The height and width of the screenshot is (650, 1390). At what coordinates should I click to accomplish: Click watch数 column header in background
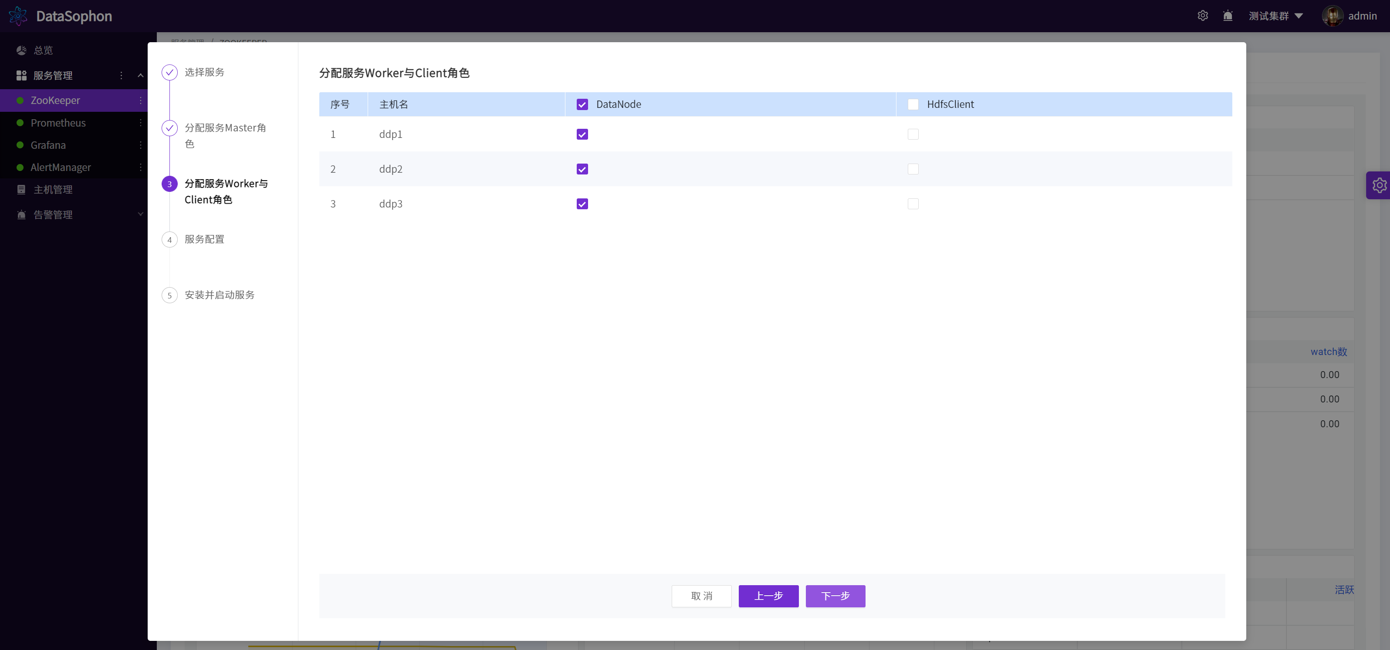coord(1329,352)
